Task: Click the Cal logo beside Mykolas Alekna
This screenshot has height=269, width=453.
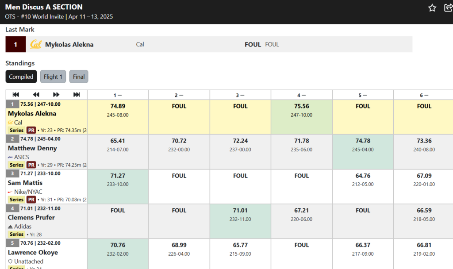Action: pyautogui.click(x=36, y=44)
